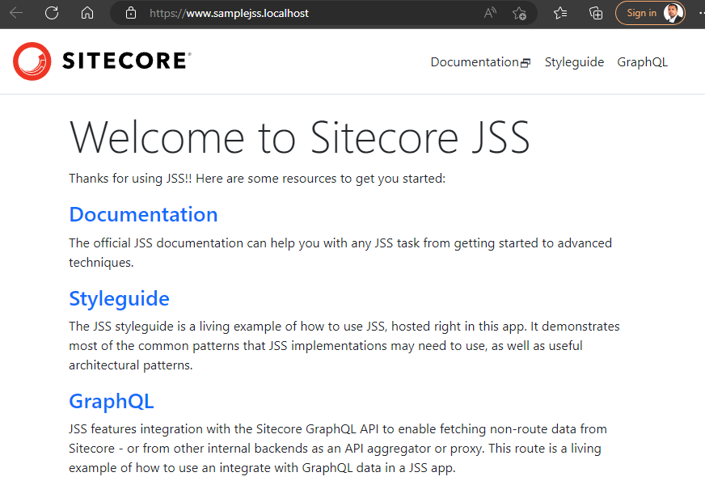Open Styleguide in top navigation
Viewport: 705px width, 485px height.
[574, 62]
